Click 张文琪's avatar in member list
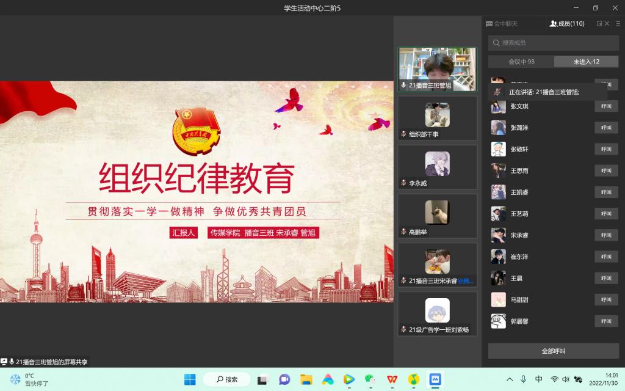 pyautogui.click(x=498, y=106)
